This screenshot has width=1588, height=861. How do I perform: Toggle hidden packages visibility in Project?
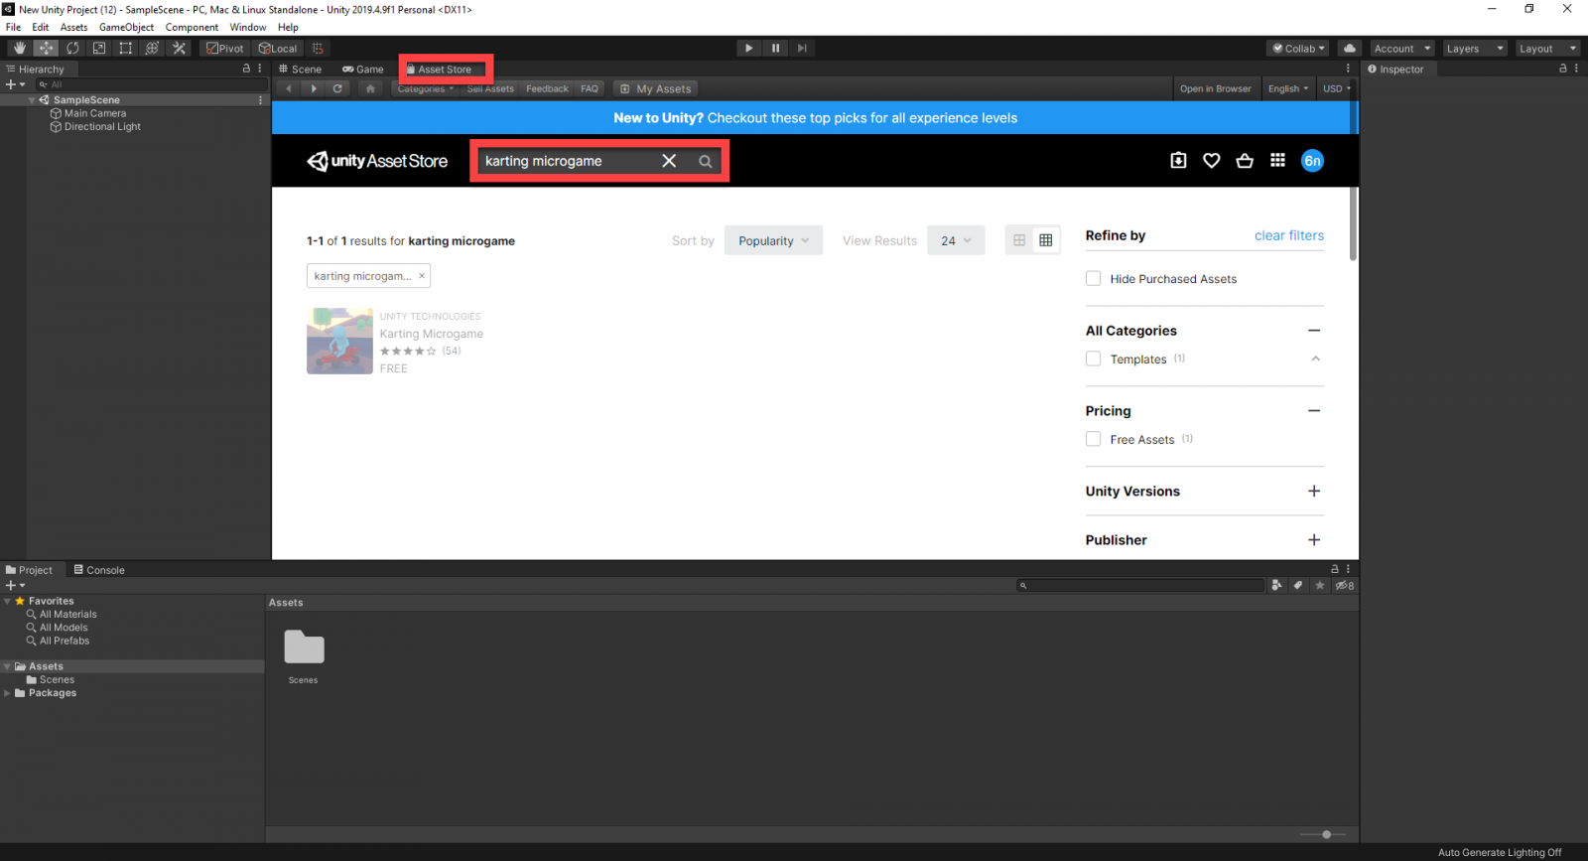tap(1344, 585)
